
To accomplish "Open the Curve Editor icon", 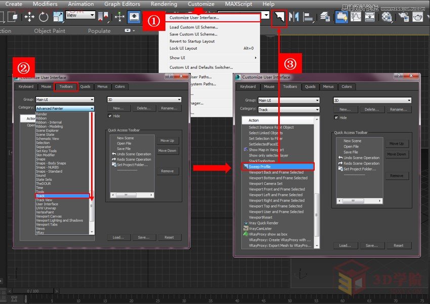I will [x=356, y=17].
